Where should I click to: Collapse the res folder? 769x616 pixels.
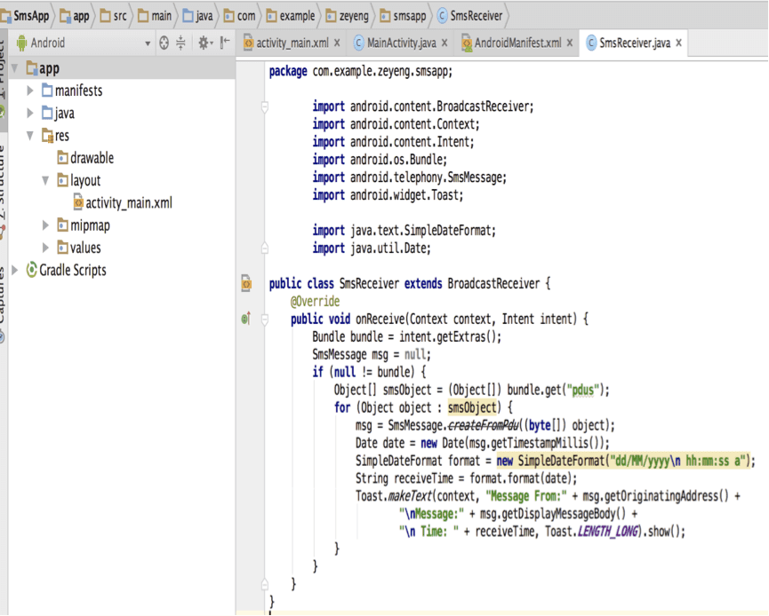pyautogui.click(x=31, y=136)
